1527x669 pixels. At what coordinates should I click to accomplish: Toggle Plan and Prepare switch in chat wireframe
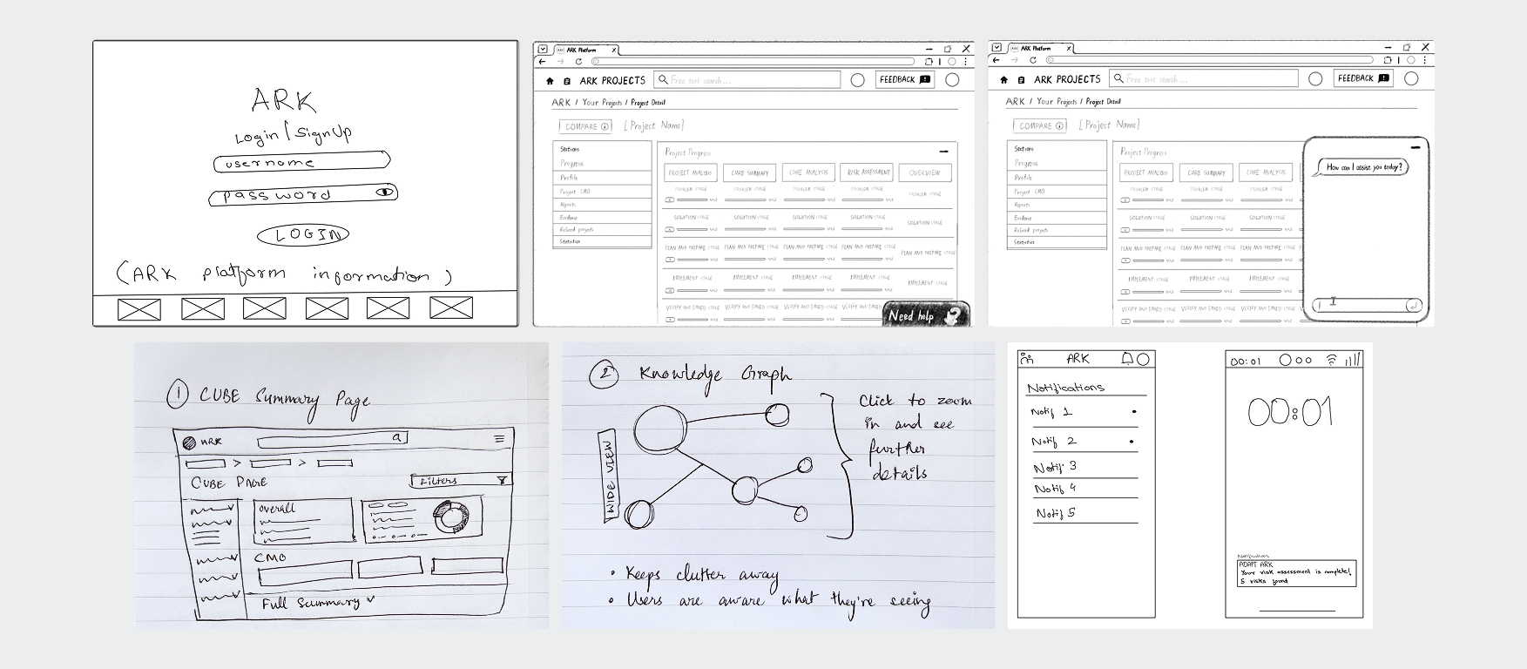(x=1125, y=260)
